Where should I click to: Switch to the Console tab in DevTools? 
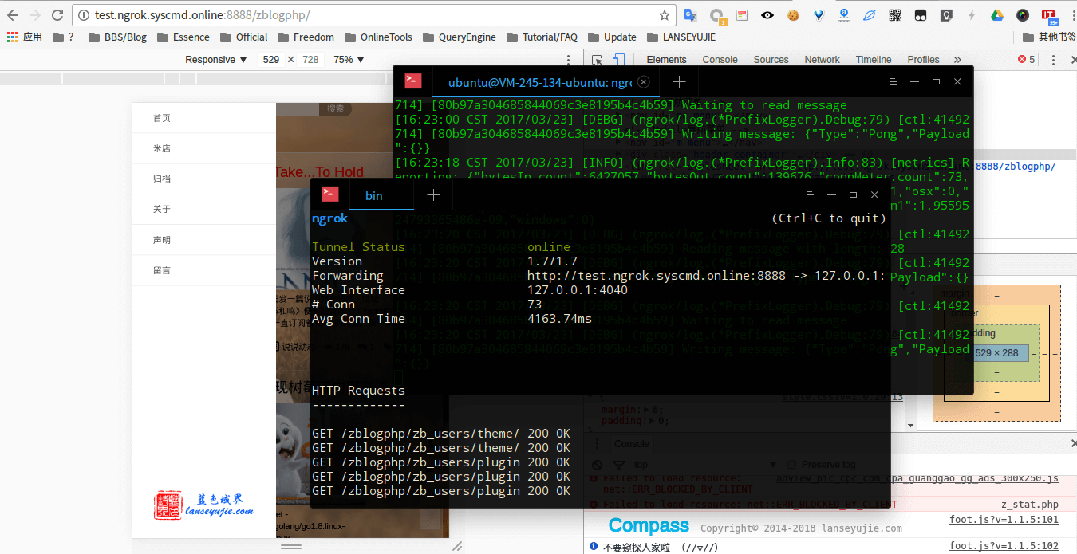point(720,60)
